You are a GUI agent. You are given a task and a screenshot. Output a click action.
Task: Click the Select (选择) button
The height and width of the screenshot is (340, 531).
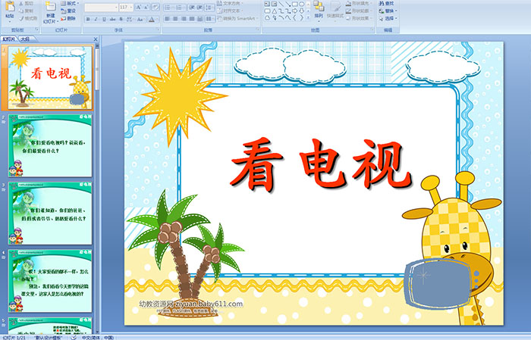click(388, 18)
